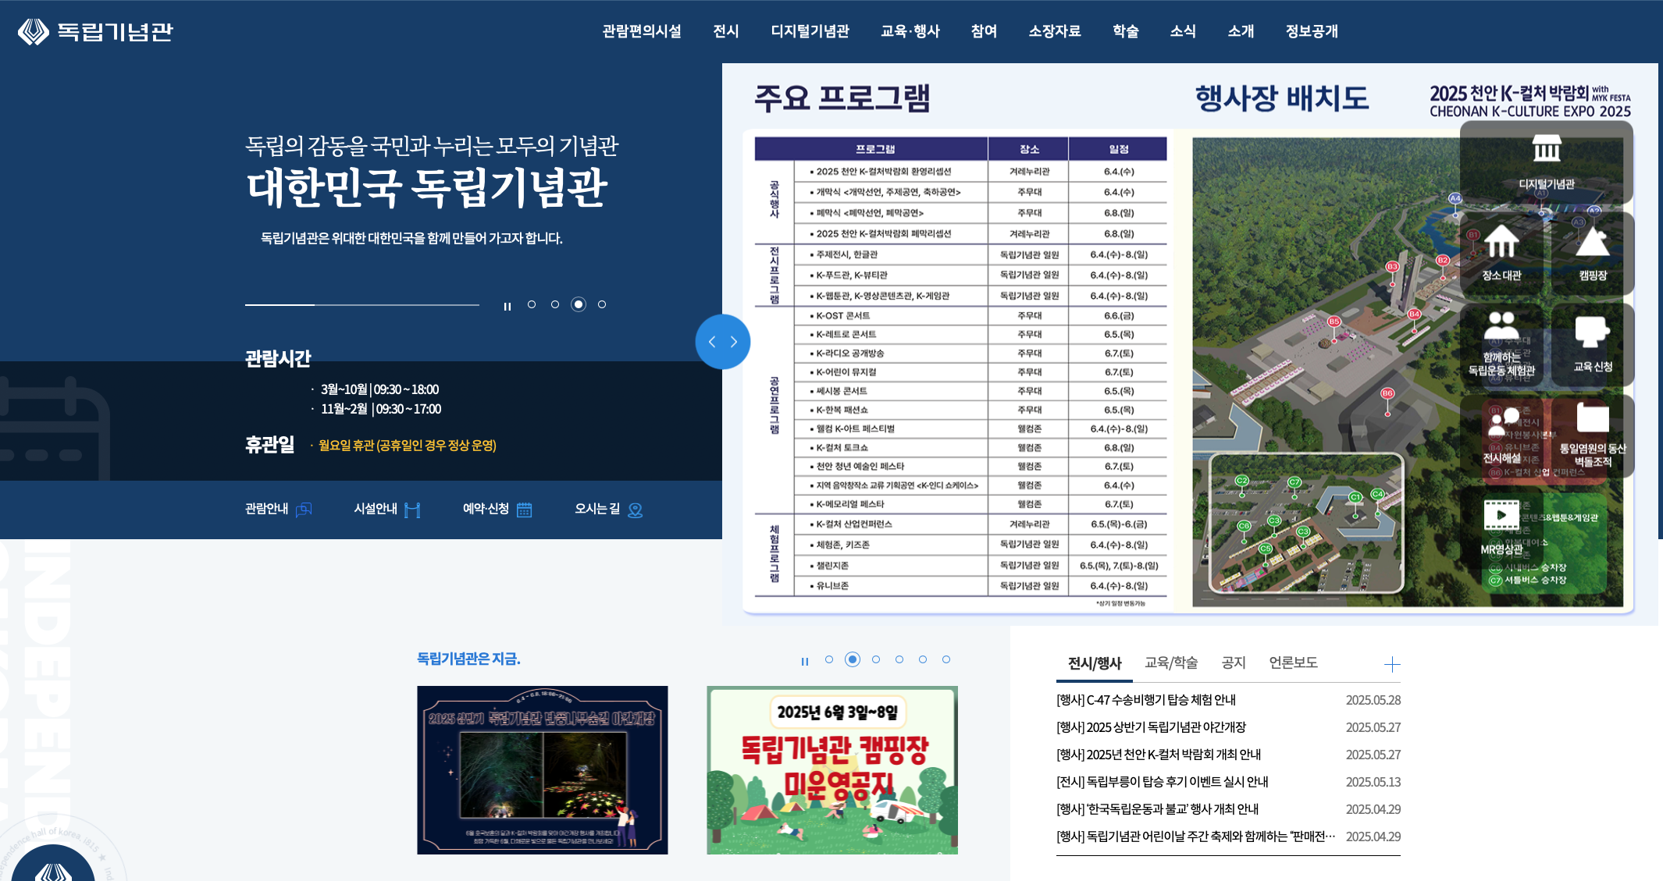Open 함께하는 독립운동 체험관 icon
Image resolution: width=1663 pixels, height=881 pixels.
1501,345
